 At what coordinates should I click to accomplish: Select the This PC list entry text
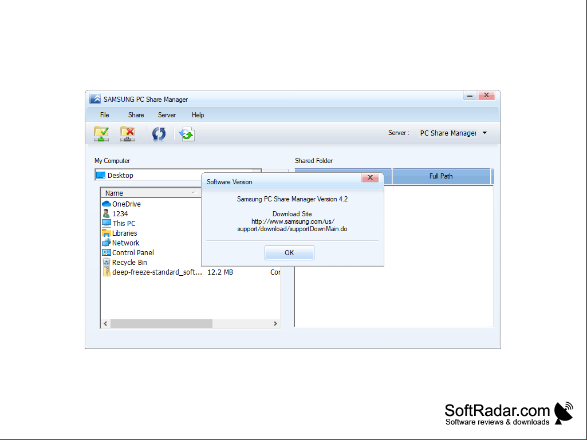[124, 223]
